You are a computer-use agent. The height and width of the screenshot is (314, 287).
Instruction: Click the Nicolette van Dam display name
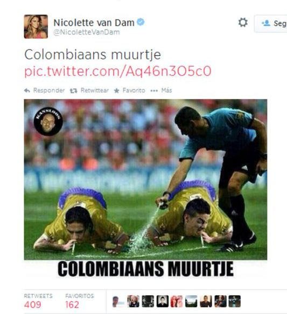(94, 23)
